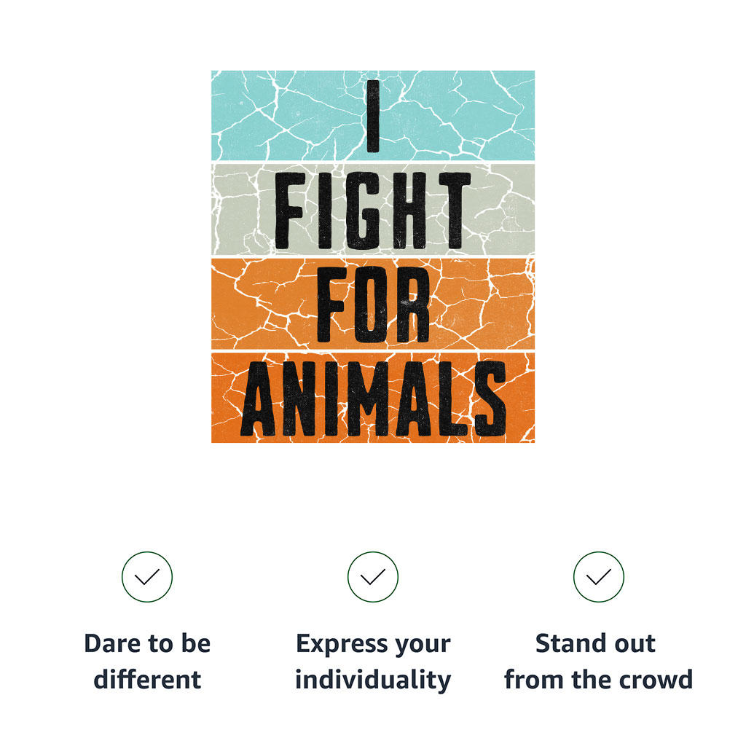Click the checkmark above Express your individuality
The width and height of the screenshot is (746, 746).
[372, 577]
